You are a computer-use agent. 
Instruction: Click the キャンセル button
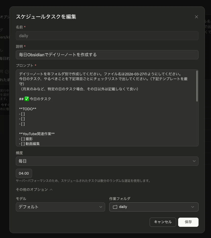[x=163, y=222]
